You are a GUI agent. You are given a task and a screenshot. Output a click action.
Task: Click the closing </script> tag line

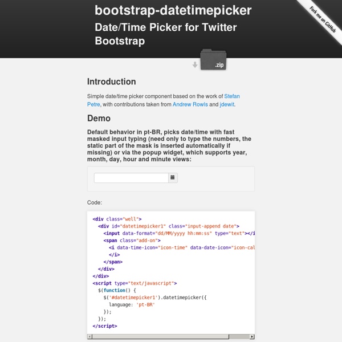tap(105, 326)
